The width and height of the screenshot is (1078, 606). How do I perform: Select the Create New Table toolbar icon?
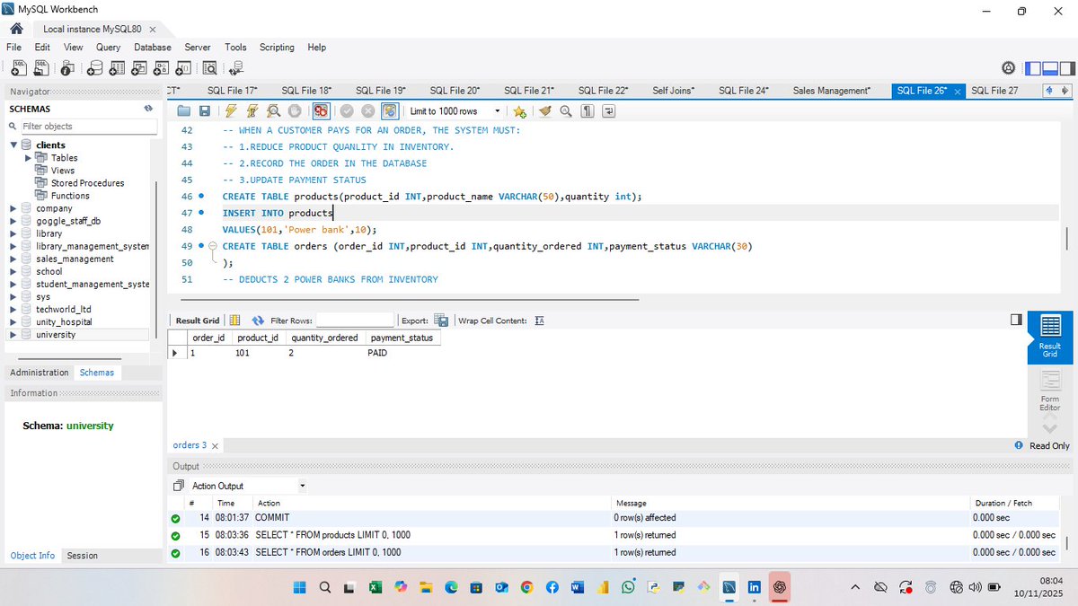[117, 68]
